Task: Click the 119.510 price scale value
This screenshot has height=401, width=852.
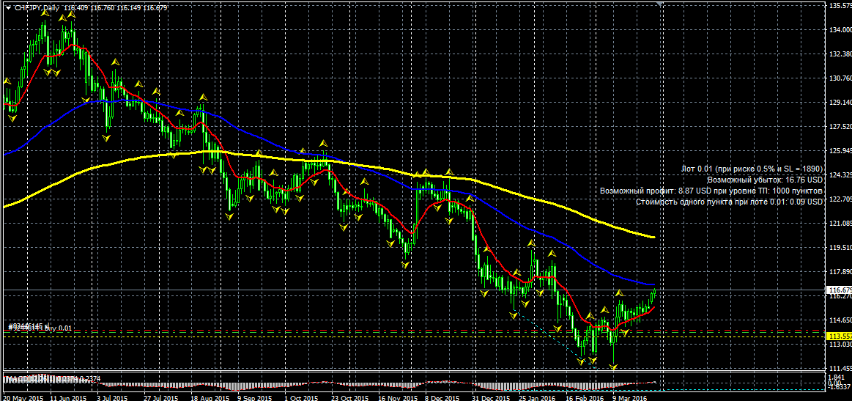Action: [x=840, y=248]
